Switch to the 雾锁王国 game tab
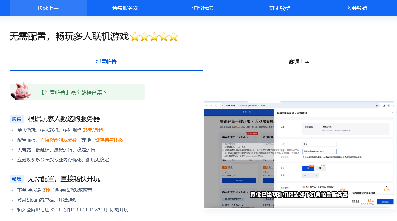397x221 pixels. click(299, 61)
